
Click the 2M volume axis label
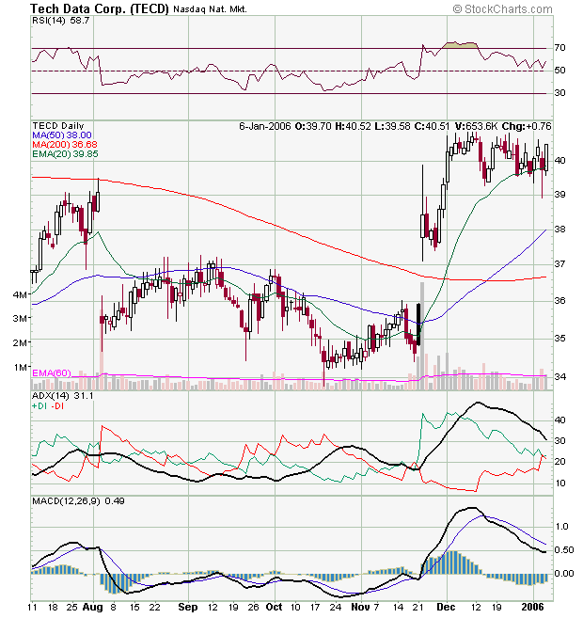click(20, 343)
